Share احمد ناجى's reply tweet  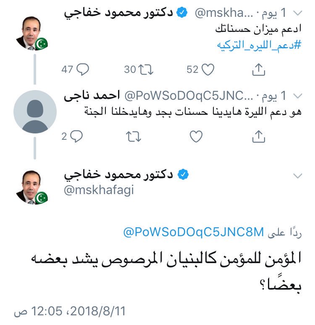(x=259, y=136)
